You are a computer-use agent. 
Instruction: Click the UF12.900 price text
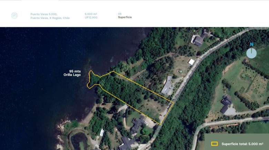91,17
